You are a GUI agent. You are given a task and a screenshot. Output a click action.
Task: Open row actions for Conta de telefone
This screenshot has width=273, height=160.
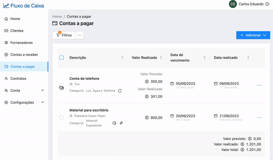(259, 85)
